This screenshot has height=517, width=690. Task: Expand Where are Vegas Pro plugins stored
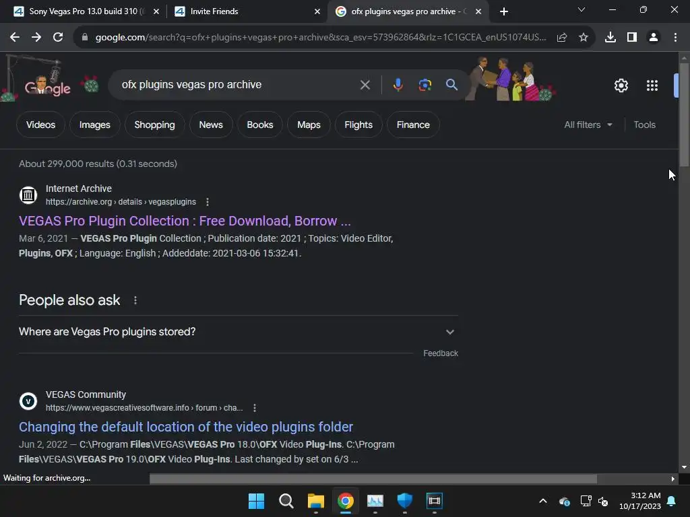pyautogui.click(x=238, y=332)
